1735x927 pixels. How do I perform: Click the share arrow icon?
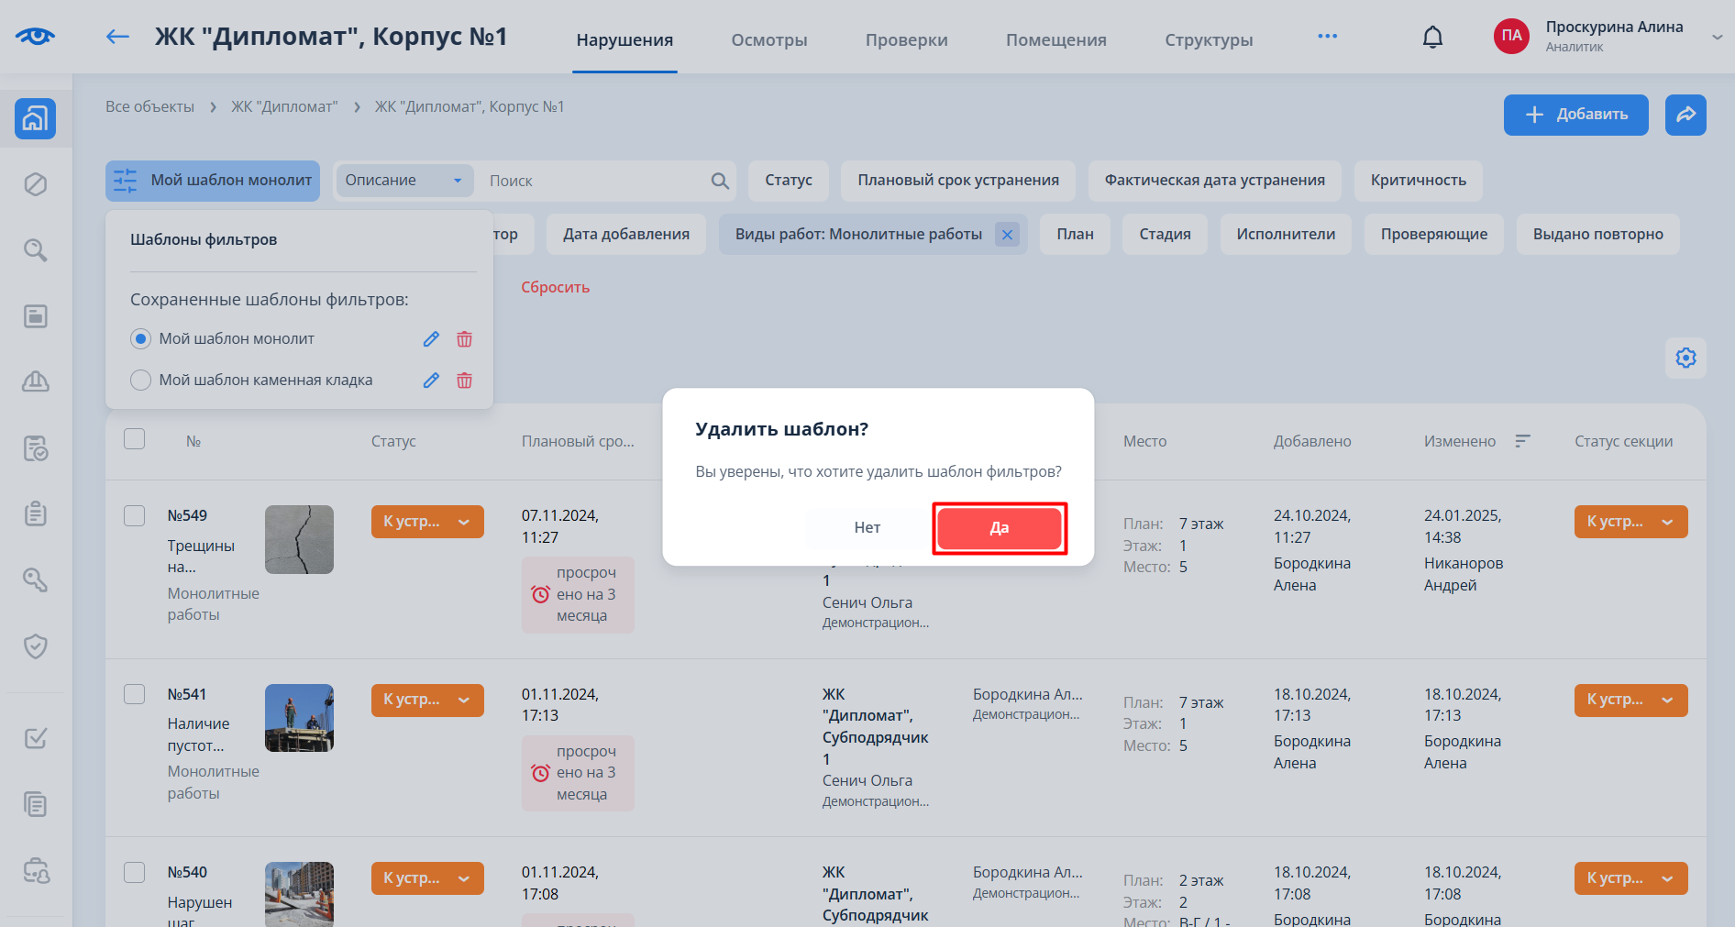1685,115
